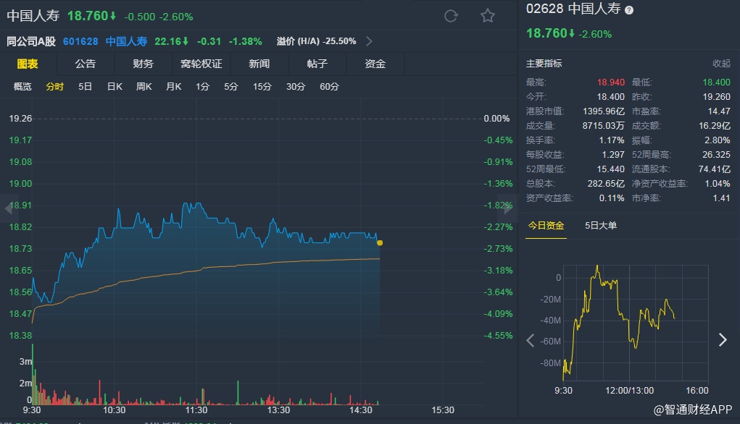Click left arrow at chart edge
This screenshot has width=740, height=424.
click(8, 209)
